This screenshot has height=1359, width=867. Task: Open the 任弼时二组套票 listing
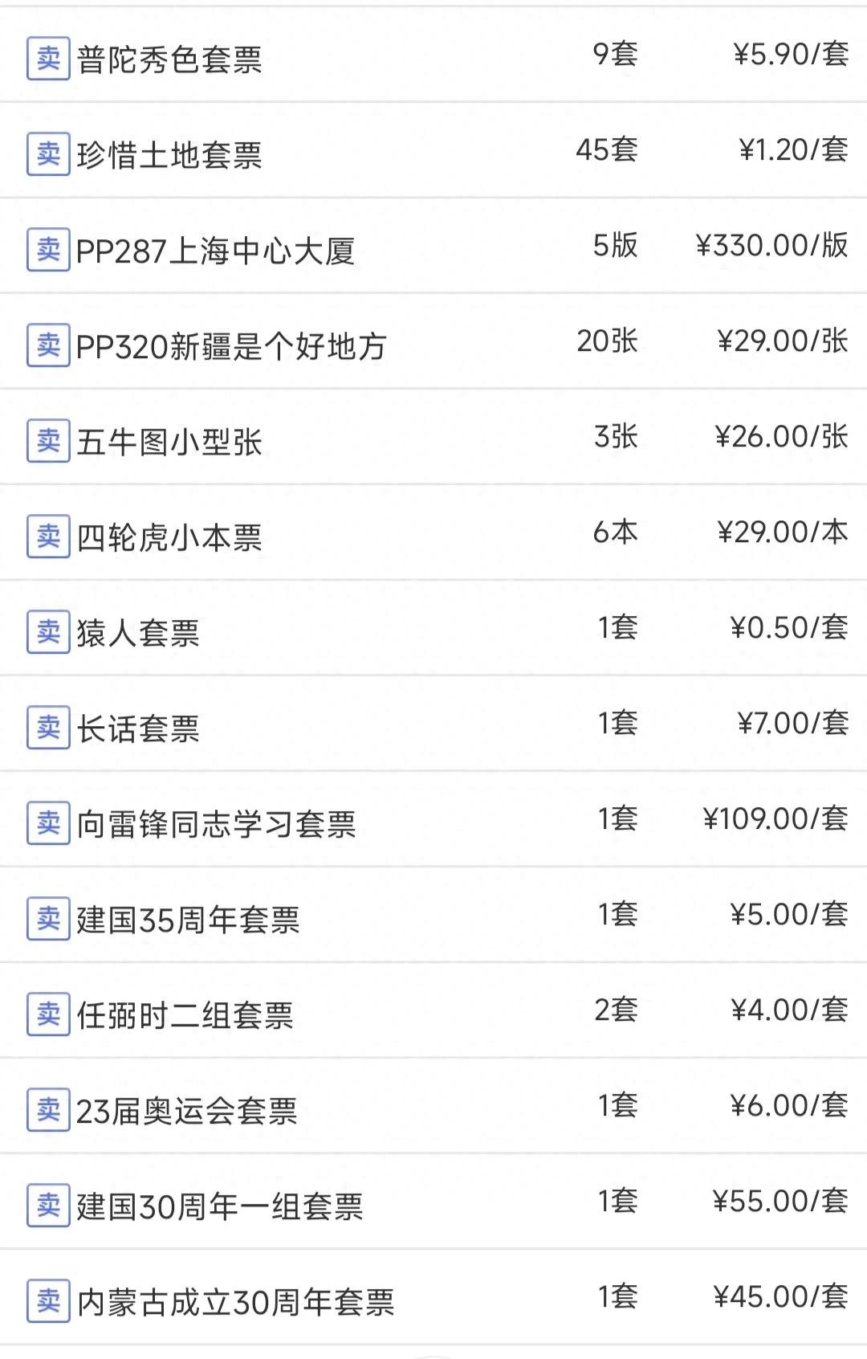click(185, 1015)
